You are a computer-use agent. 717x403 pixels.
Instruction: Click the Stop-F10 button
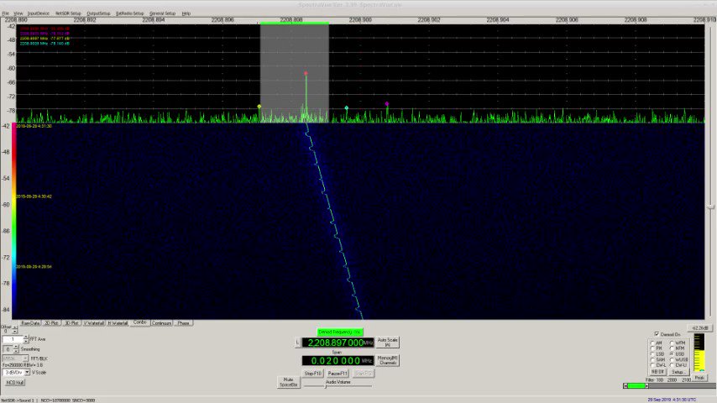coord(313,374)
